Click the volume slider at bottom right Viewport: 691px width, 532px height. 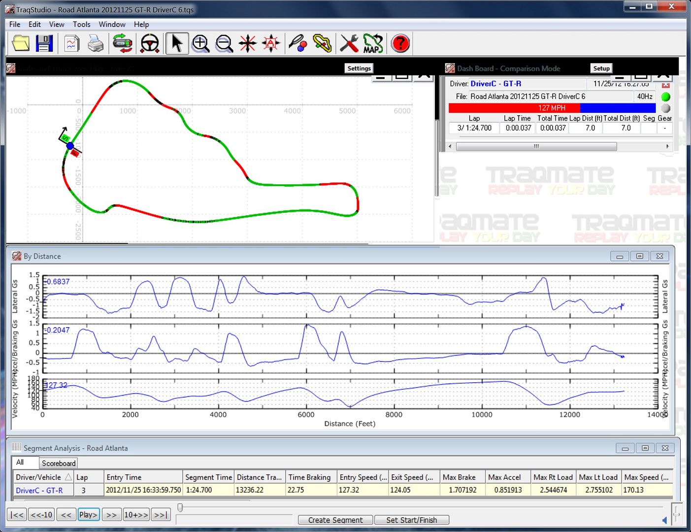(677, 515)
